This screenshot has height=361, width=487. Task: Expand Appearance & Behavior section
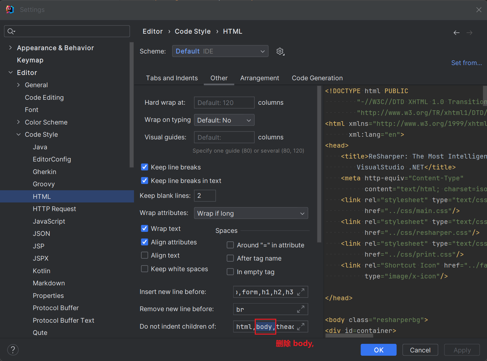coord(10,48)
